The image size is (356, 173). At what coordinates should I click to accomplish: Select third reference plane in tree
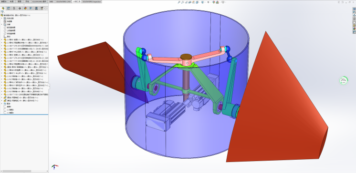tap(10, 33)
